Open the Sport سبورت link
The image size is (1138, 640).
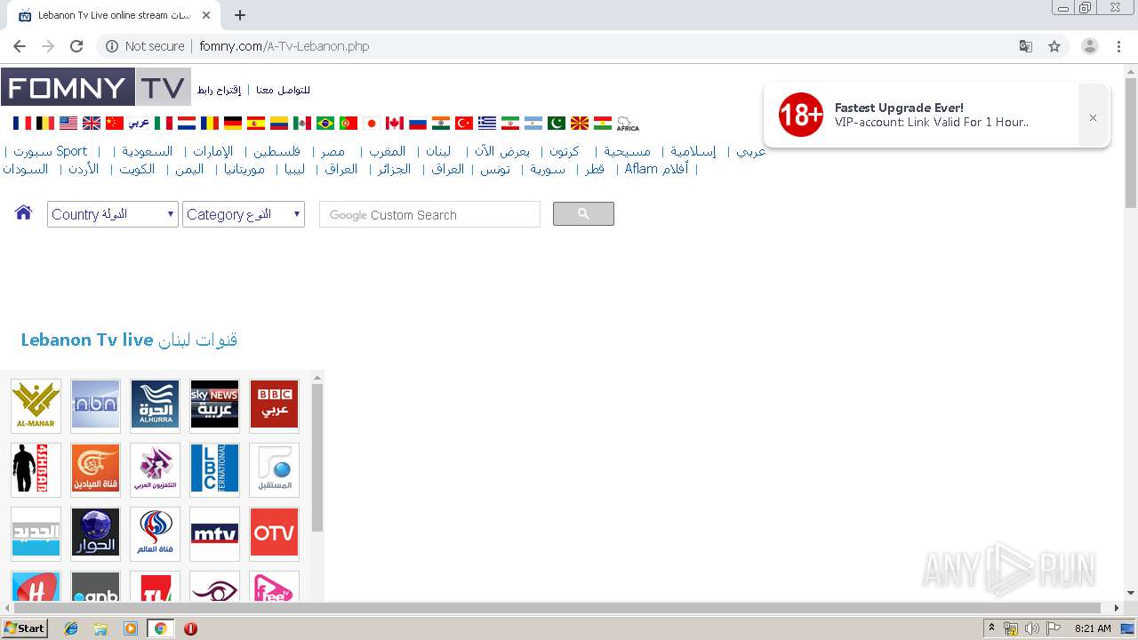pyautogui.click(x=51, y=151)
